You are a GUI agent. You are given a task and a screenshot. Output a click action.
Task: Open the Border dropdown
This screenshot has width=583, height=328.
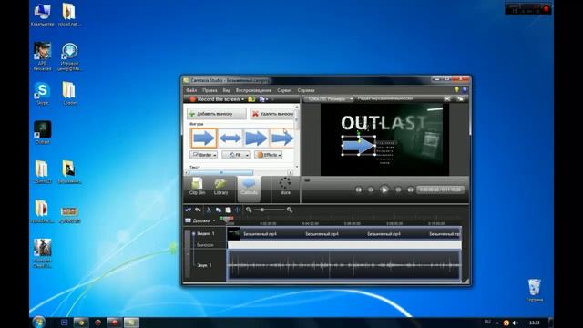point(203,155)
